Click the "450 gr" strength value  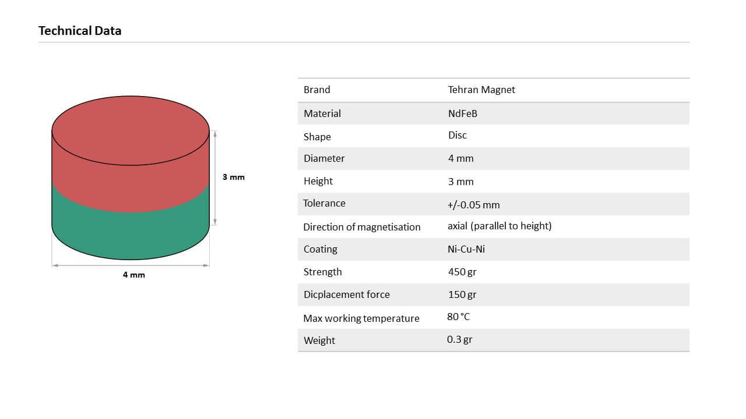[462, 272]
